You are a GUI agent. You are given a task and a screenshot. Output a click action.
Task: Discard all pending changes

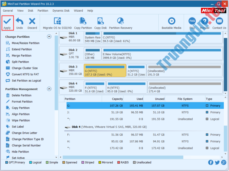(32, 23)
